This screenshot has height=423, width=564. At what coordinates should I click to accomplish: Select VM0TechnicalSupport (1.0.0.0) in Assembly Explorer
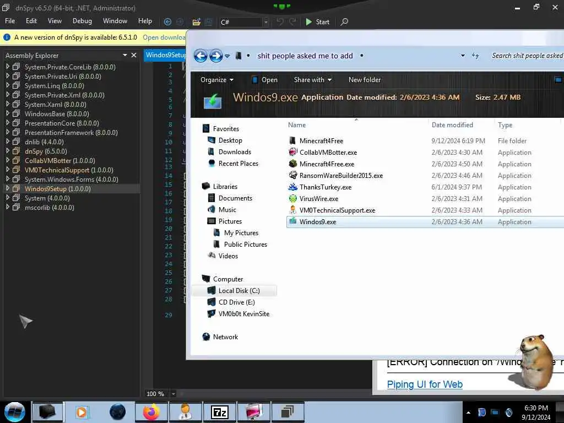pyautogui.click(x=69, y=170)
